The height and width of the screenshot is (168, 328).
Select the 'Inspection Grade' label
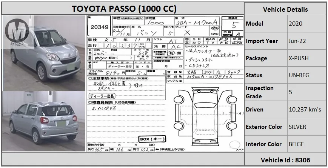click(260, 92)
